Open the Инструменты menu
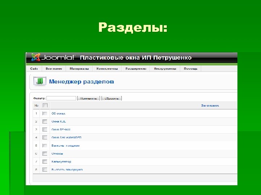 coord(165,69)
